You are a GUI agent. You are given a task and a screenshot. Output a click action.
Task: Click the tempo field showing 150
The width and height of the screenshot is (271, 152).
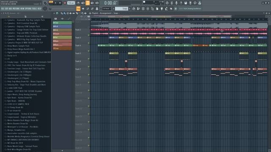point(71,3)
